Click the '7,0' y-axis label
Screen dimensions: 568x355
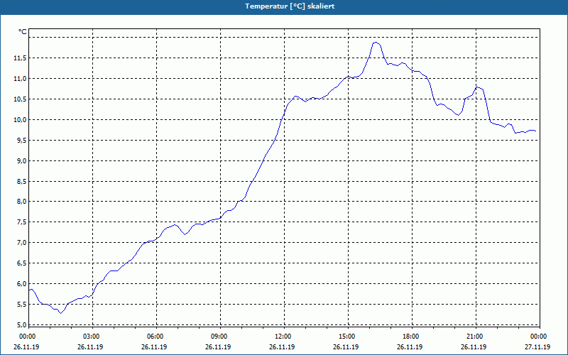pyautogui.click(x=21, y=242)
